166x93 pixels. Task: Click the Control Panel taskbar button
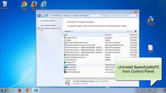(36, 90)
